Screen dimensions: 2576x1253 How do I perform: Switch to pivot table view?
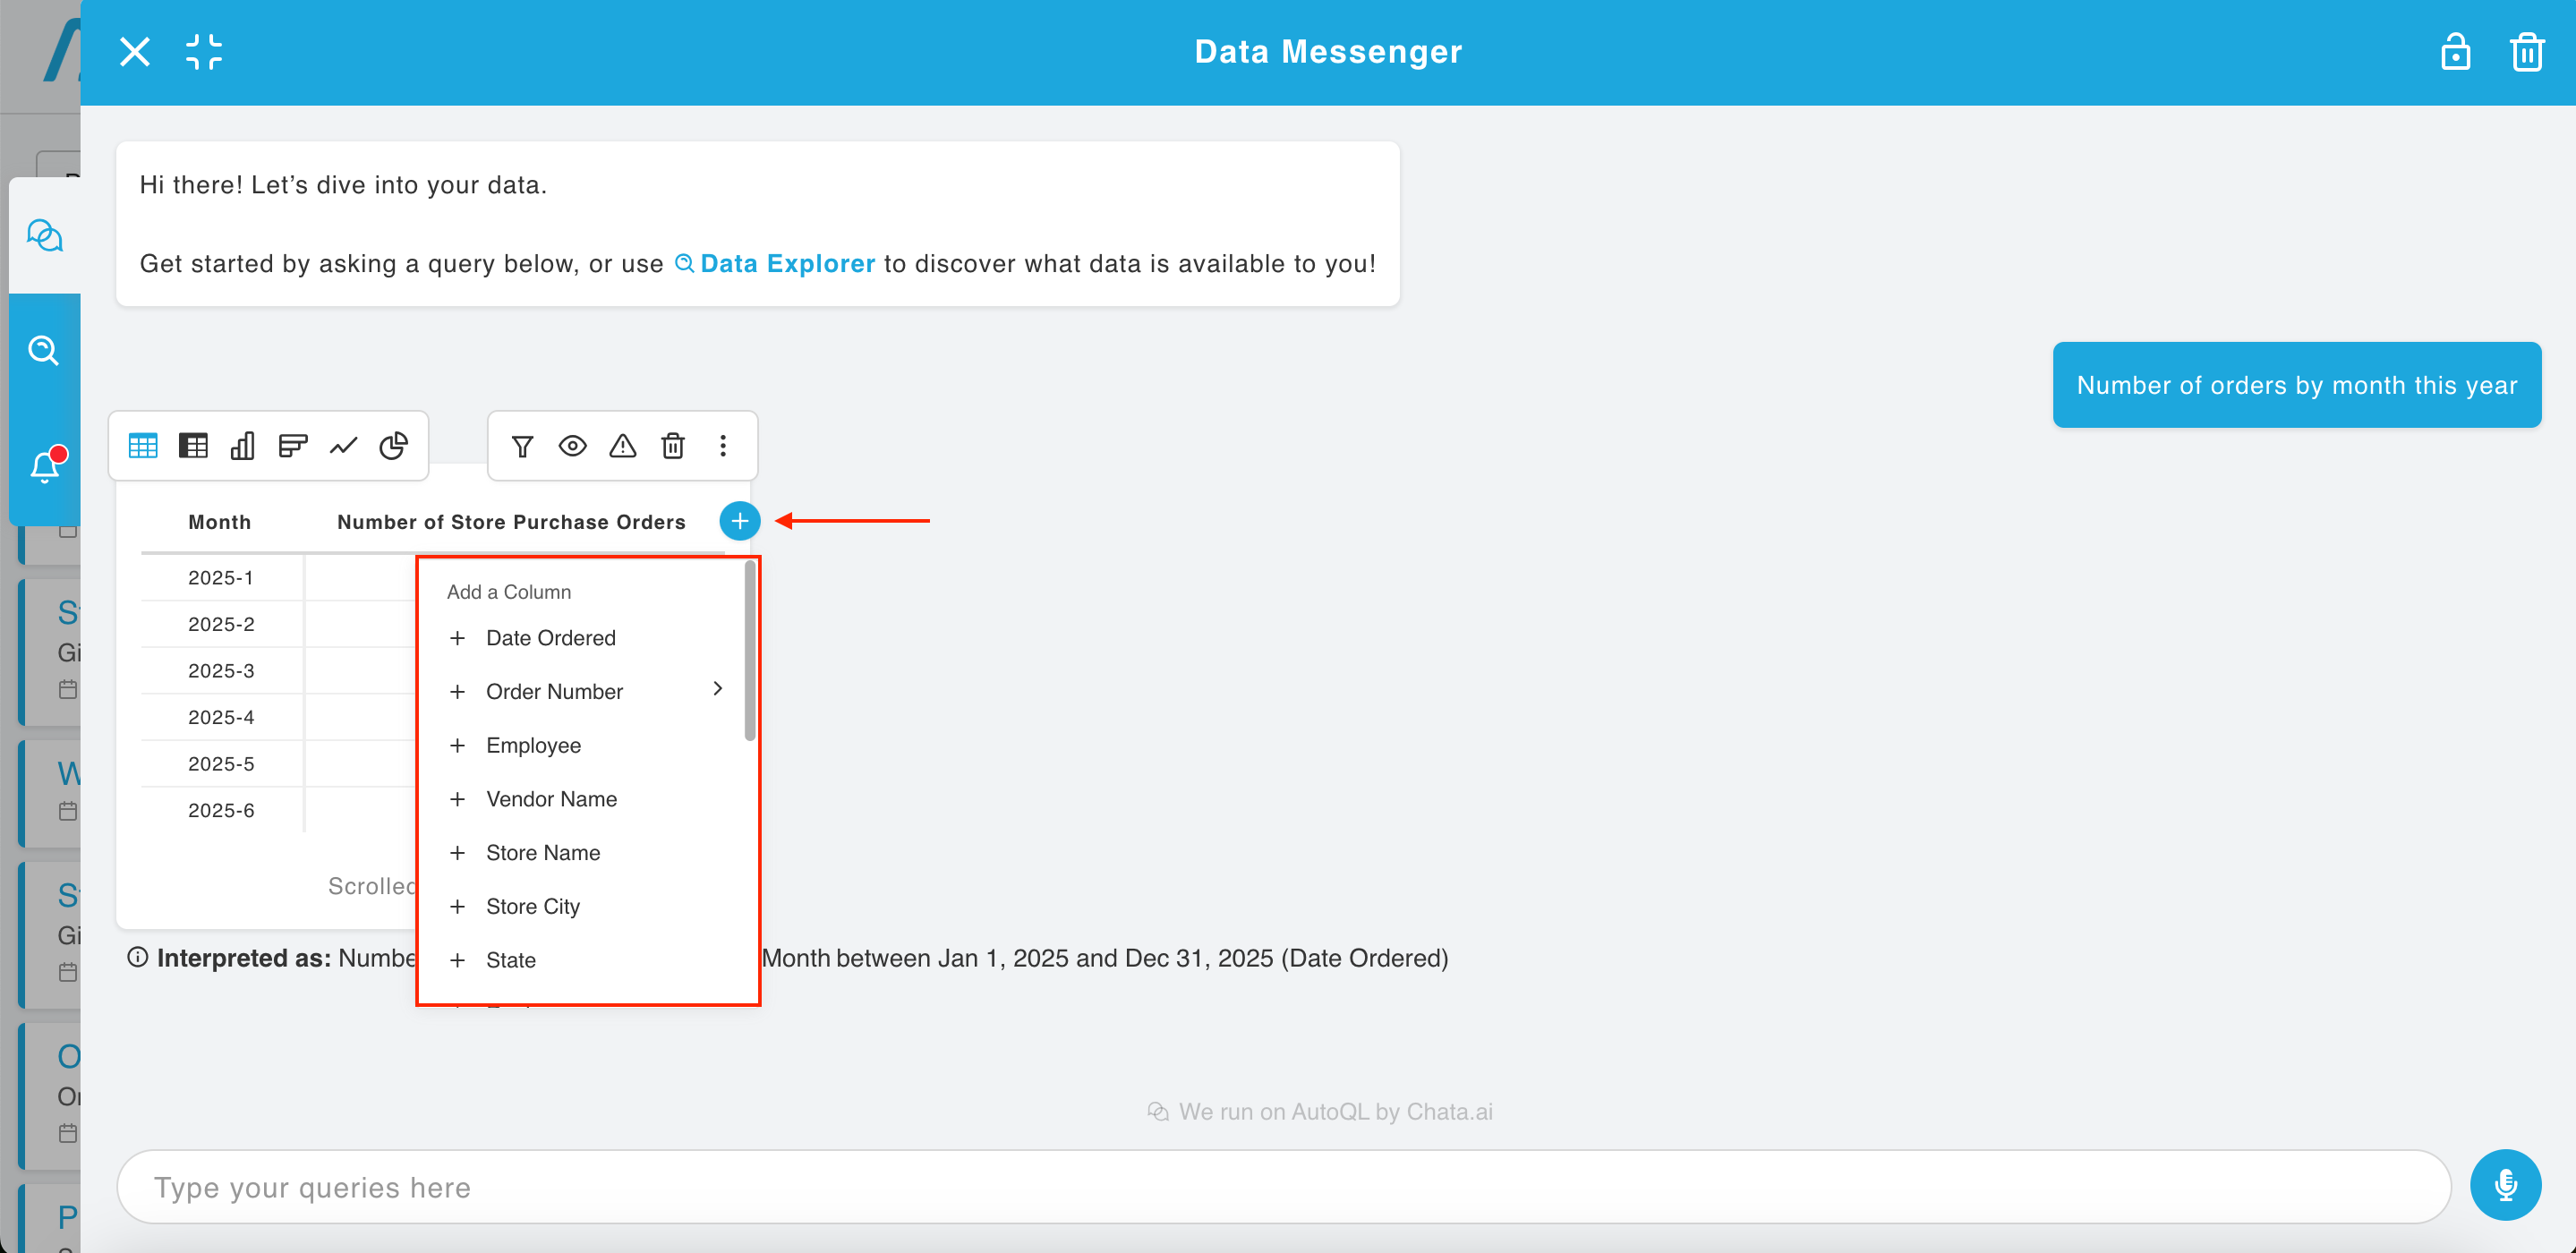(193, 446)
